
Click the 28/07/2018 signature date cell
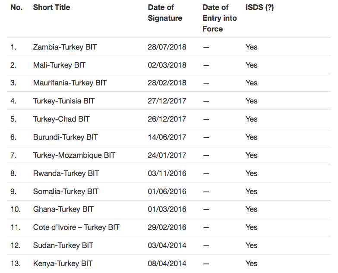point(167,47)
